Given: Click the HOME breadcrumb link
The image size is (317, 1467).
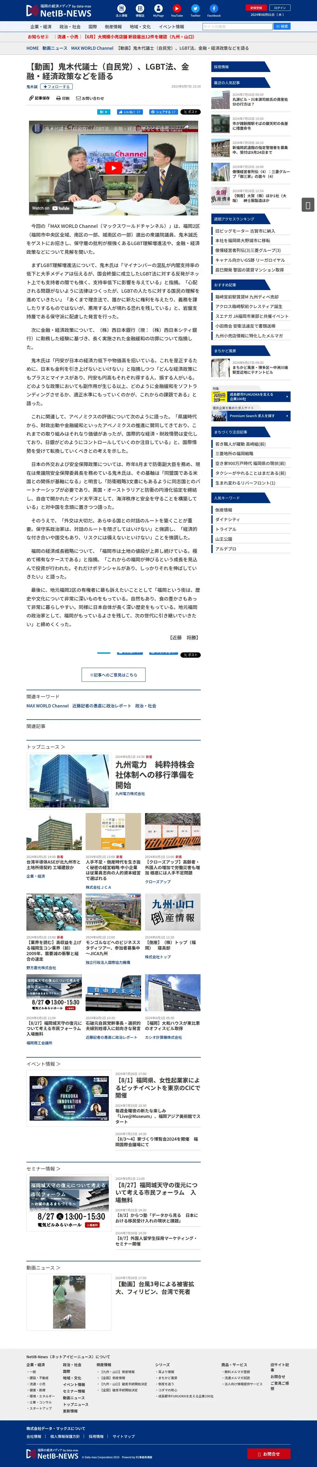Looking at the screenshot, I should pos(32,48).
